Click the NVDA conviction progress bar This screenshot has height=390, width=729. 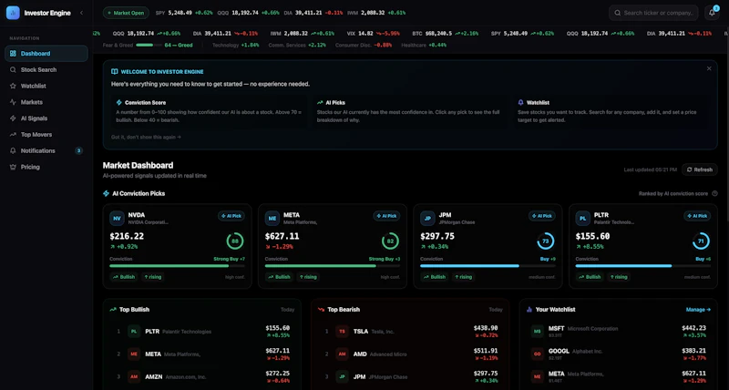(177, 266)
